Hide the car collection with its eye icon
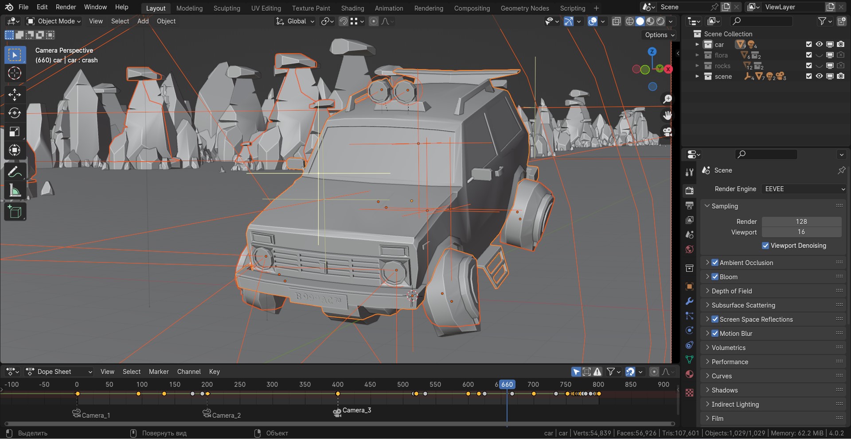The width and height of the screenshot is (851, 439). pos(819,44)
